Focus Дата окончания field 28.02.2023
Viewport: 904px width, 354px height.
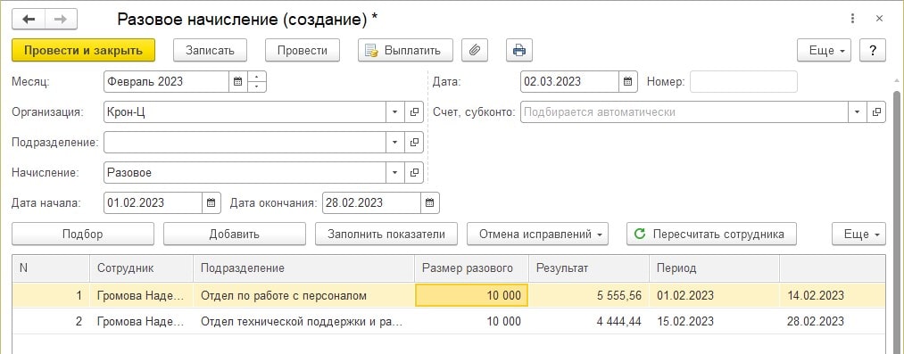click(x=371, y=202)
